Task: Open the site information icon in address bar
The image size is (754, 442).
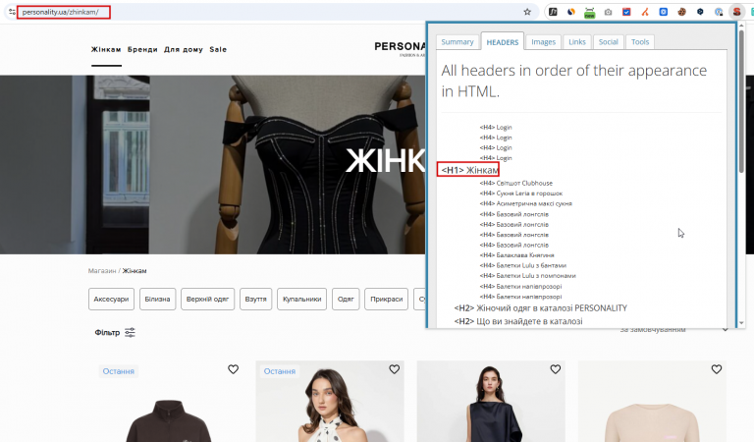Action: [12, 12]
